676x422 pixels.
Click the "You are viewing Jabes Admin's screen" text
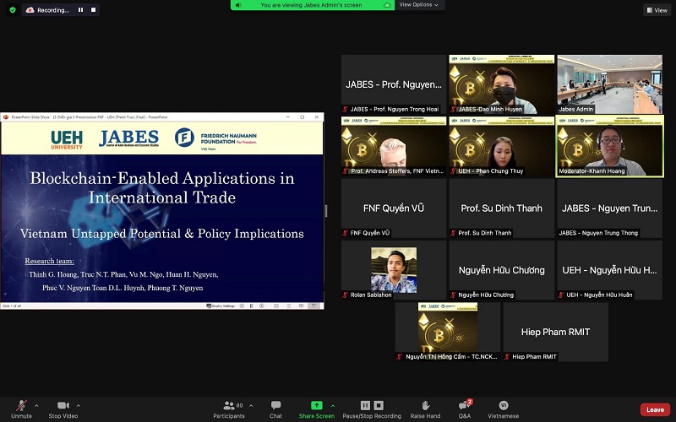(x=311, y=5)
